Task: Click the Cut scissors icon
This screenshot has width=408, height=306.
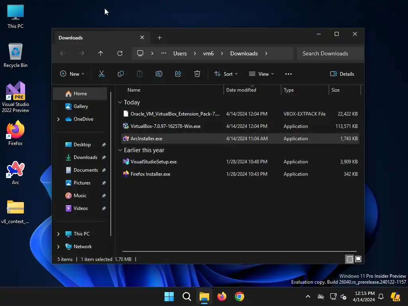Action: [102, 74]
